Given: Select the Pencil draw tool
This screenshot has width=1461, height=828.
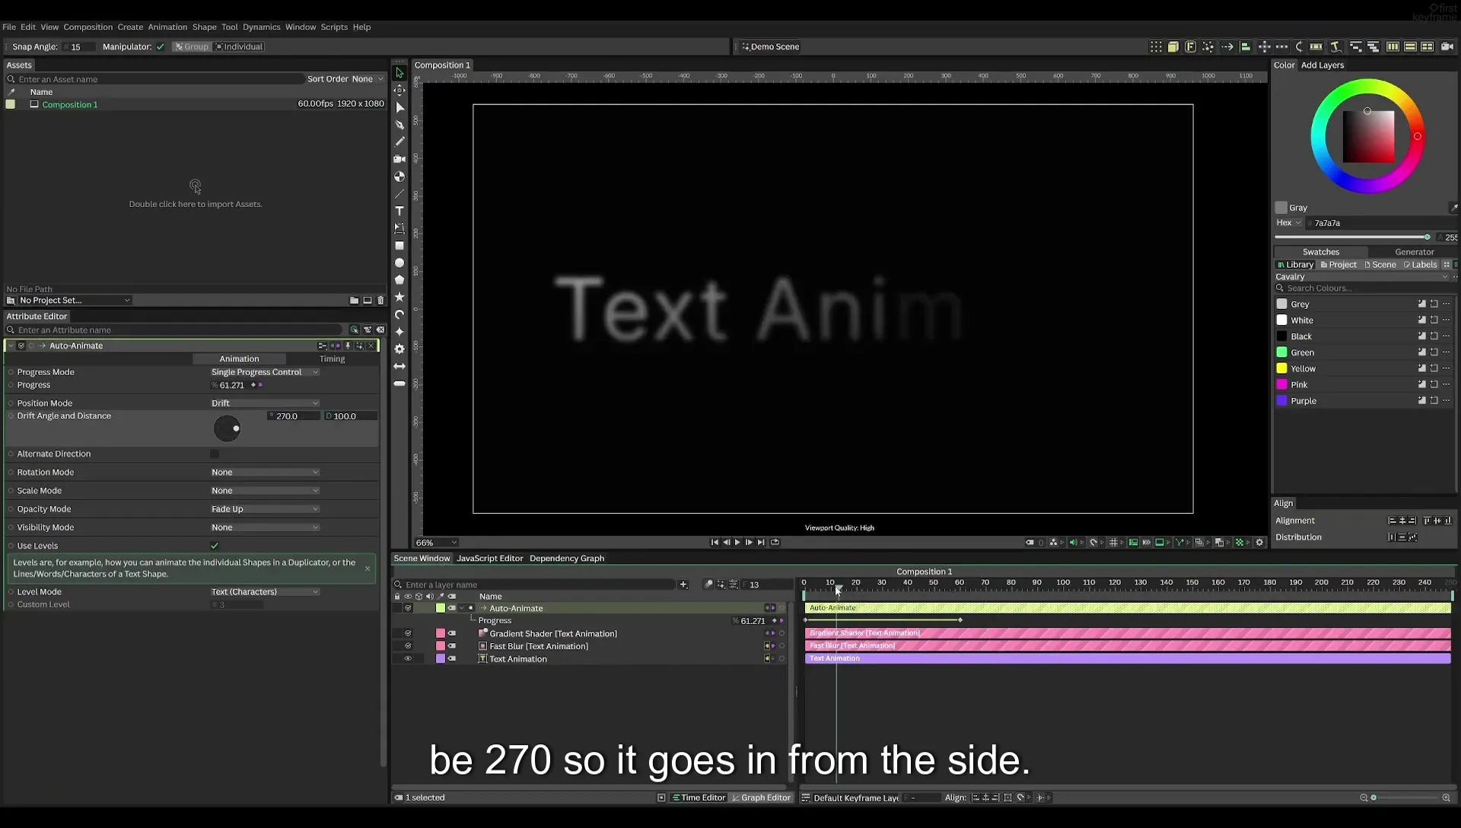Looking at the screenshot, I should tap(399, 142).
